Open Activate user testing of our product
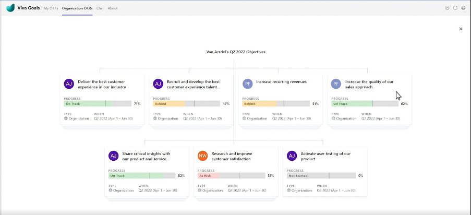Image resolution: width=471 pixels, height=215 pixels. click(325, 156)
